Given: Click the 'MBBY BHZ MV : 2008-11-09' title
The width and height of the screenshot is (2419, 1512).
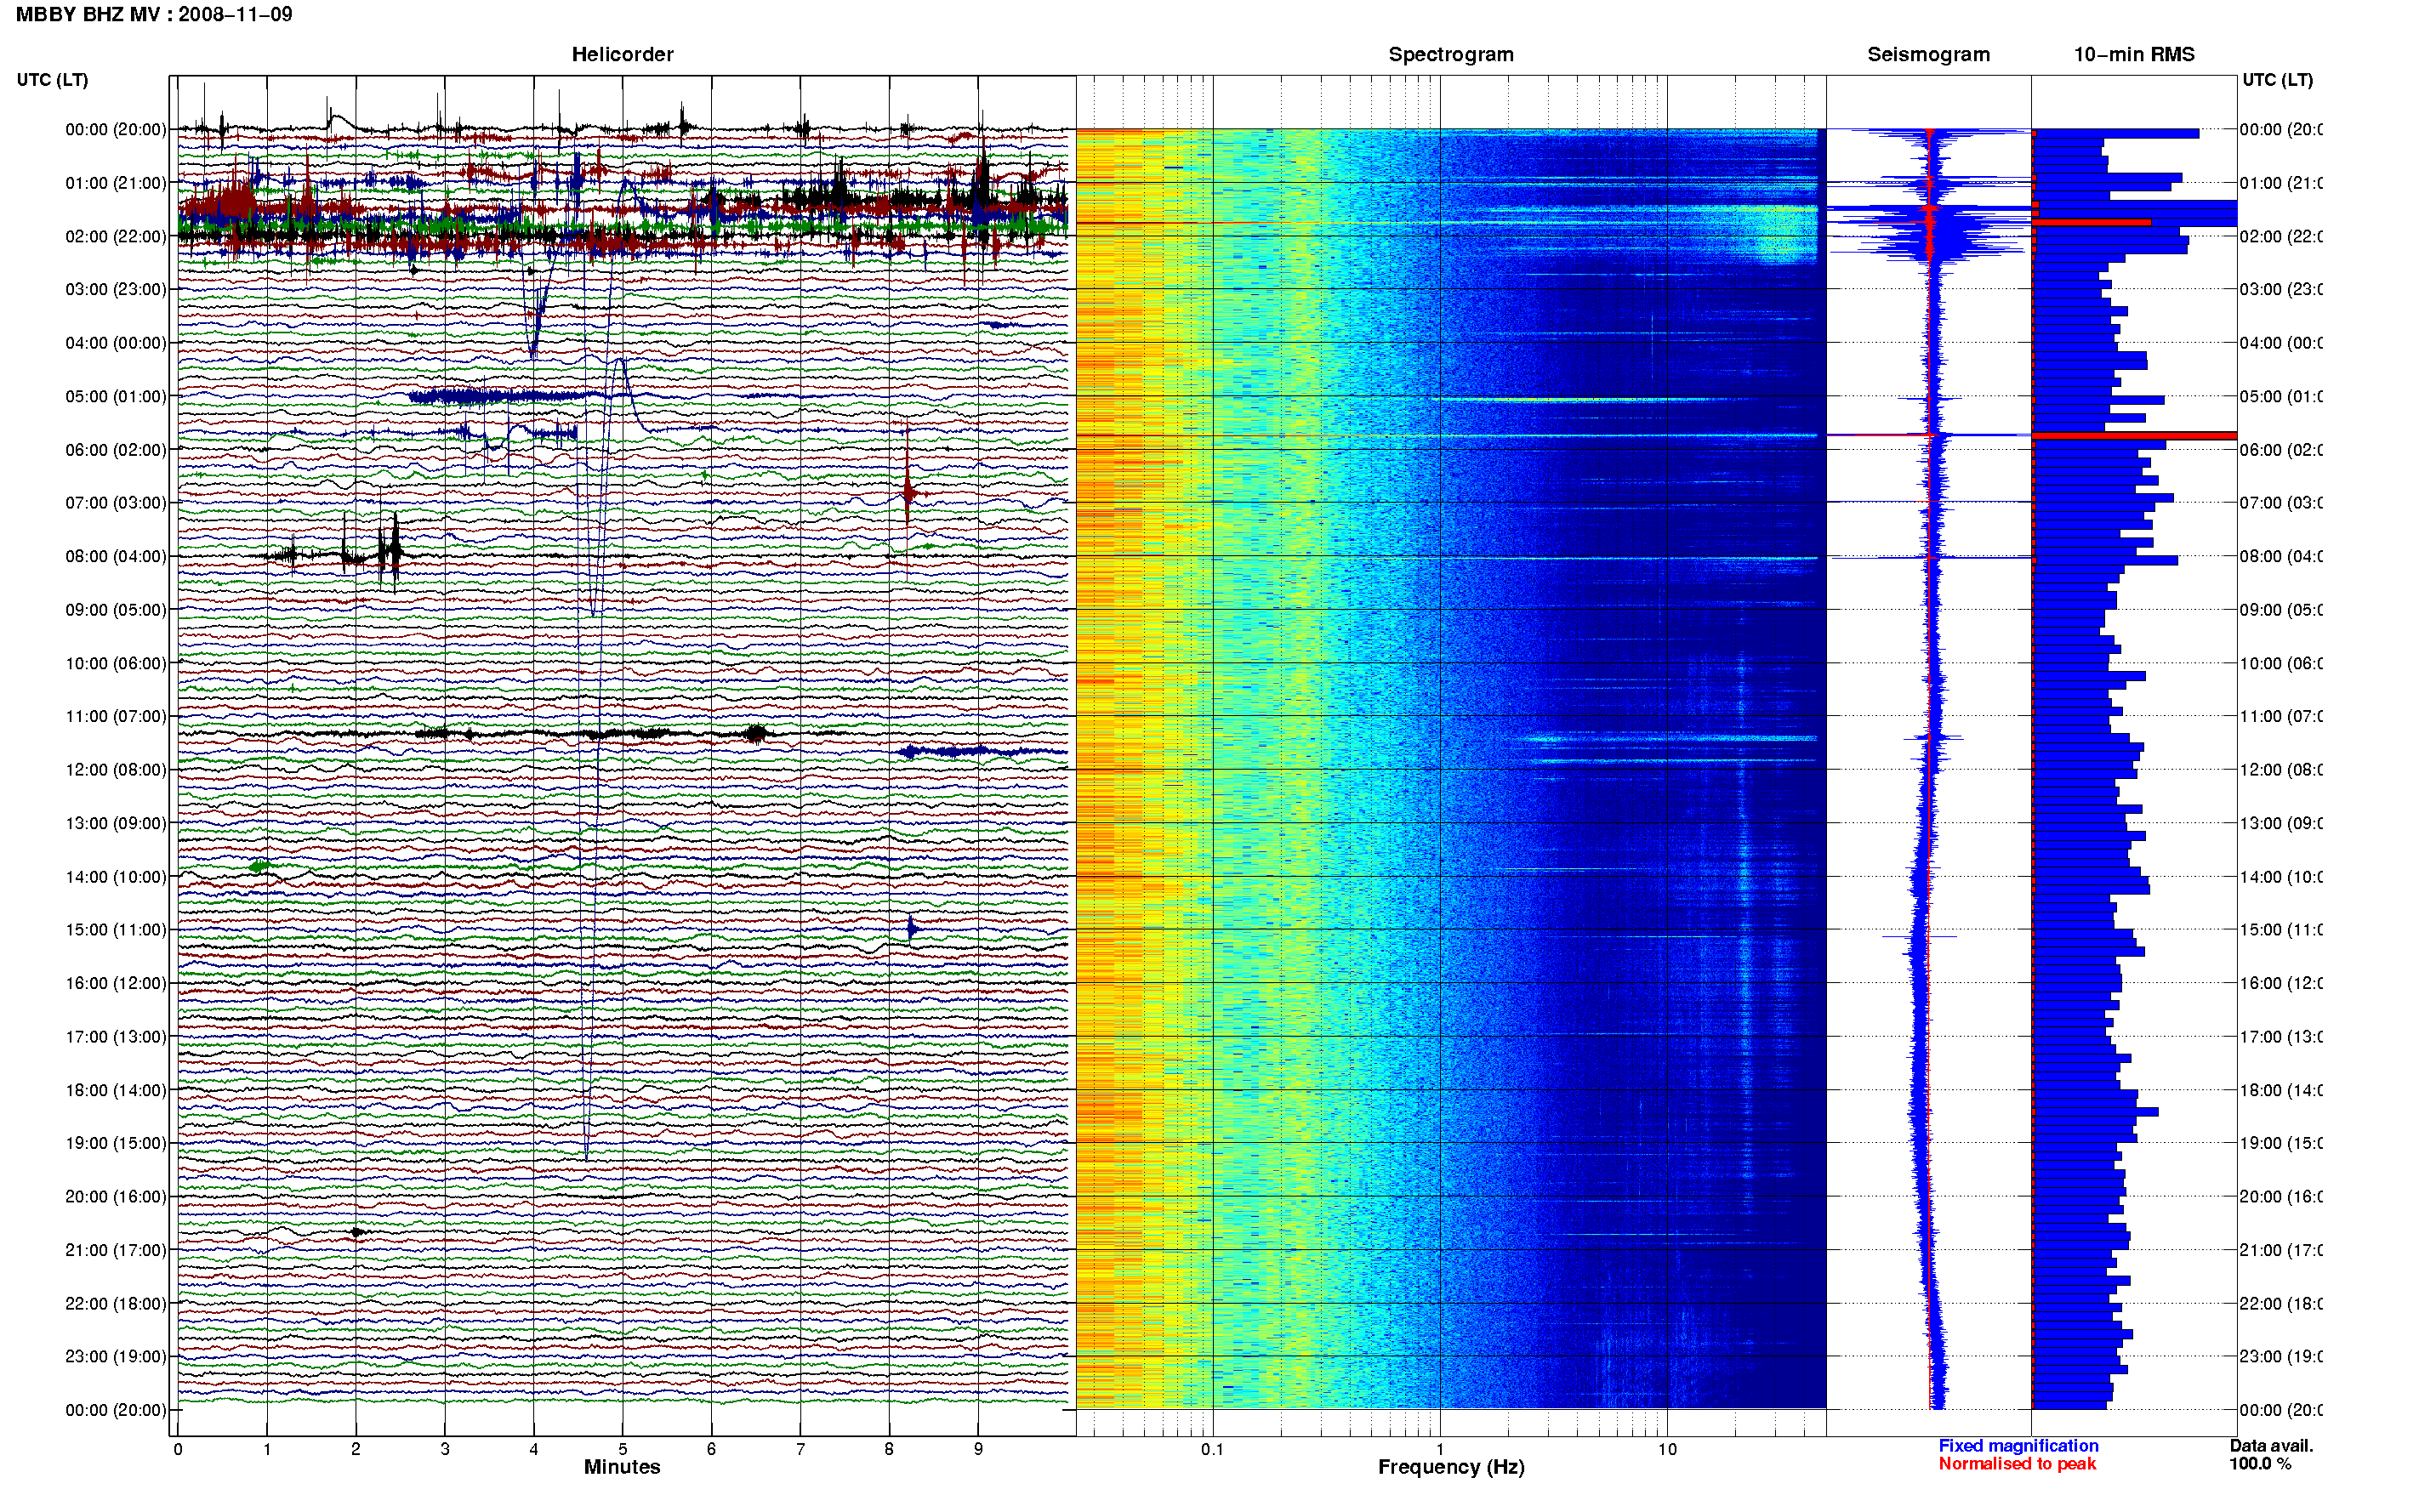Looking at the screenshot, I should click(x=154, y=15).
